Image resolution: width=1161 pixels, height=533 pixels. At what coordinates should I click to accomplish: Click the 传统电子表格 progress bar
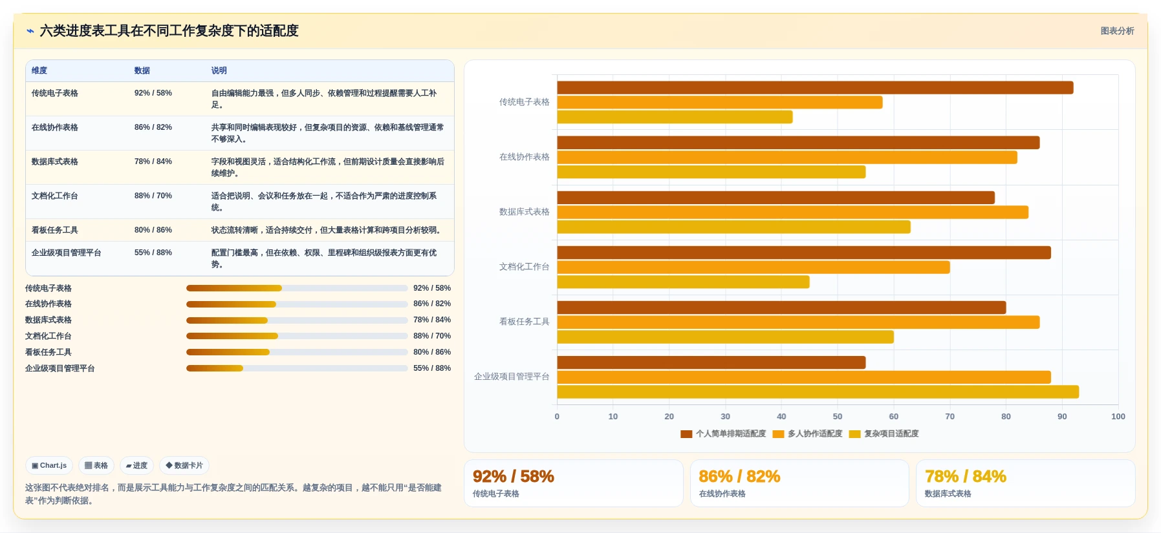pyautogui.click(x=297, y=288)
